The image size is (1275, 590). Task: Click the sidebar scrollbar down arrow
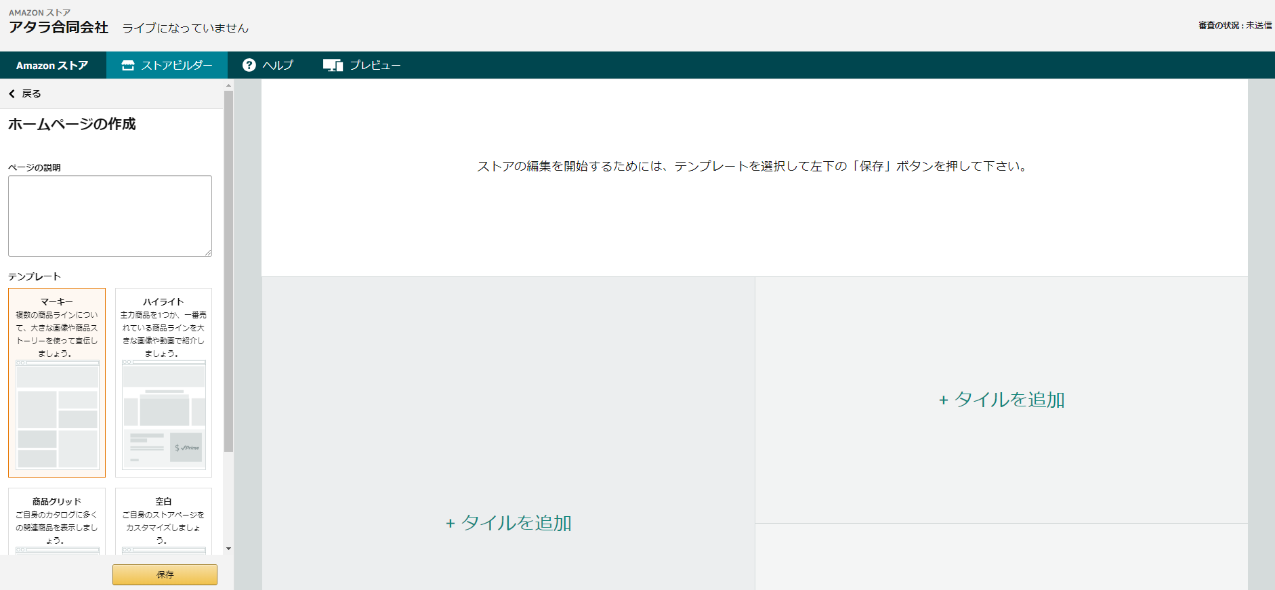coord(228,549)
